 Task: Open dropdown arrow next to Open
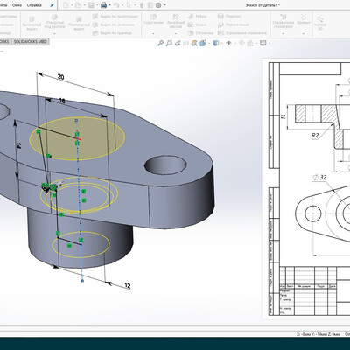[84, 5]
